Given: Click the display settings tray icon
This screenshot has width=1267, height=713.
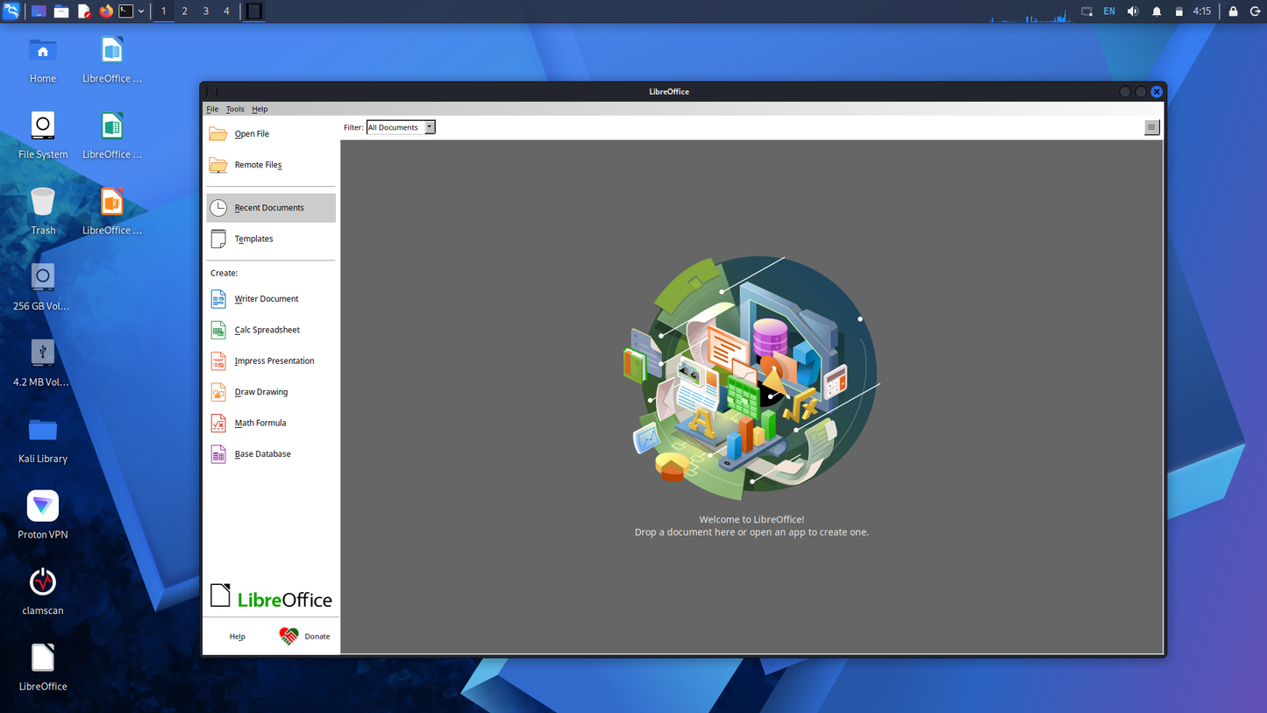Looking at the screenshot, I should point(1086,11).
